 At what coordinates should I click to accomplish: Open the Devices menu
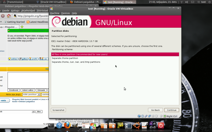(65, 13)
